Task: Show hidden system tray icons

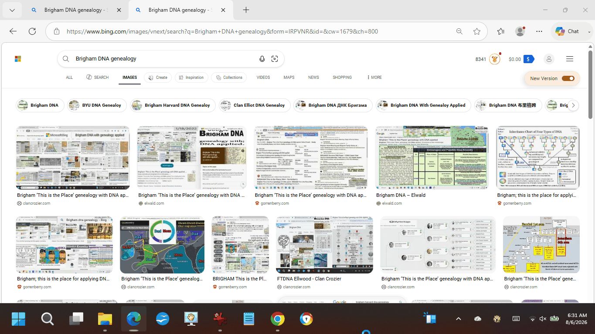Action: click(x=459, y=319)
